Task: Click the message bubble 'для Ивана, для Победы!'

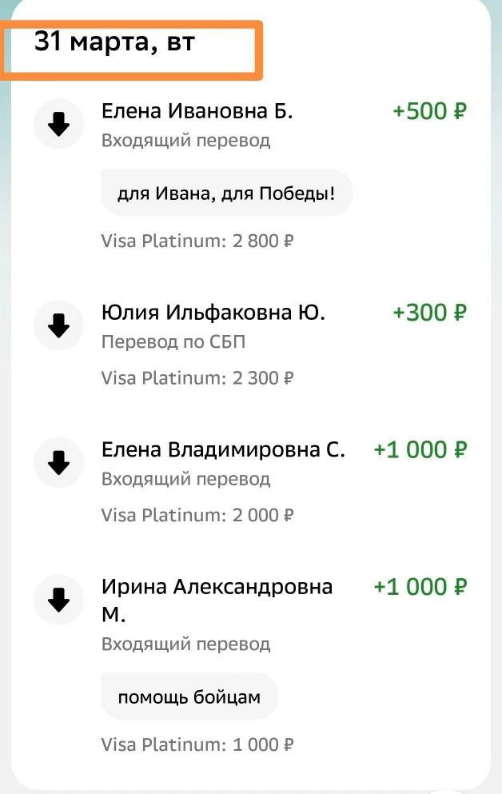Action: point(226,193)
